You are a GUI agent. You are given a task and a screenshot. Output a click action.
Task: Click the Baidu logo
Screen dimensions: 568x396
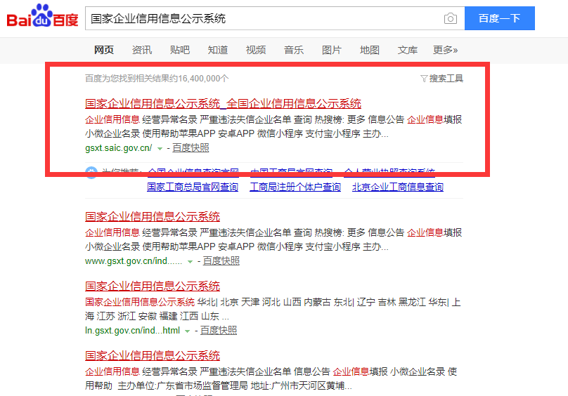42,16
